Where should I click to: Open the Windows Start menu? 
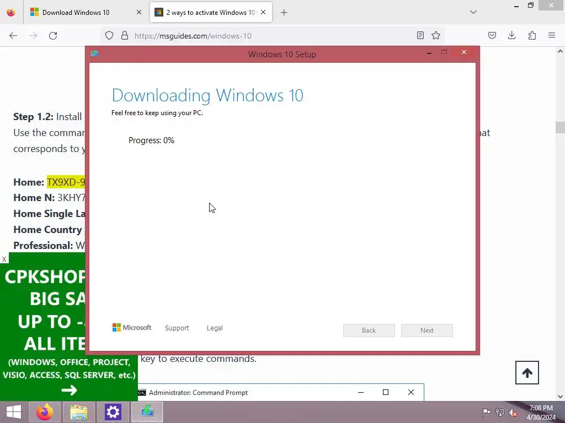[x=14, y=412]
